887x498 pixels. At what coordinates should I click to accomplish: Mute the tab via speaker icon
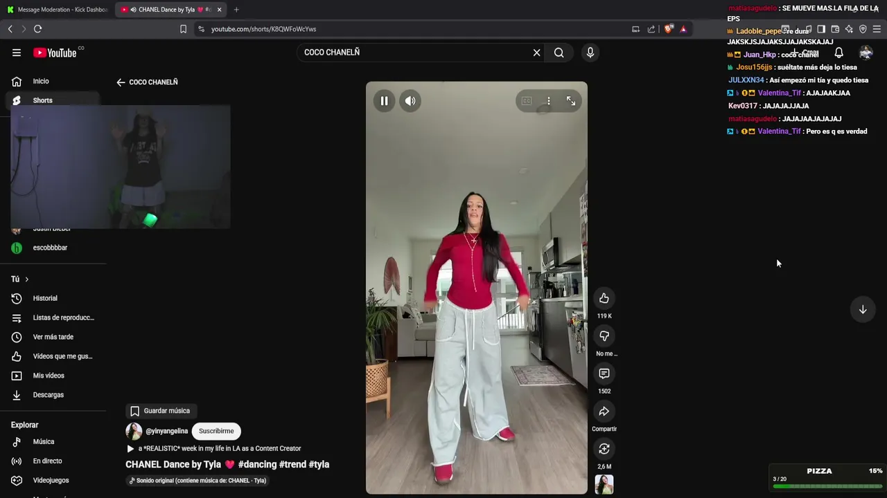pos(133,10)
